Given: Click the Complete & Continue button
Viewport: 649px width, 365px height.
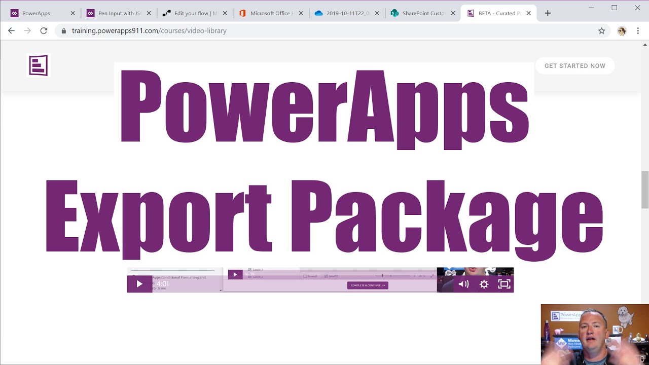Looking at the screenshot, I should point(368,285).
